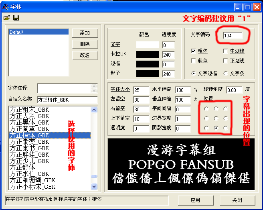The width and height of the screenshot is (263, 210).
Task: Click the 右留空 right margin field
Action: (x=141, y=109)
